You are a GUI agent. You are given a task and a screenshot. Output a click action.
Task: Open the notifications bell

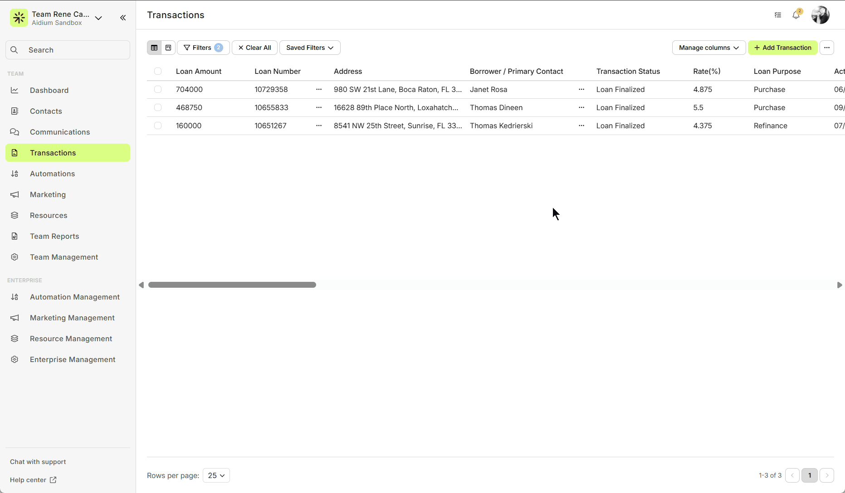coord(796,15)
